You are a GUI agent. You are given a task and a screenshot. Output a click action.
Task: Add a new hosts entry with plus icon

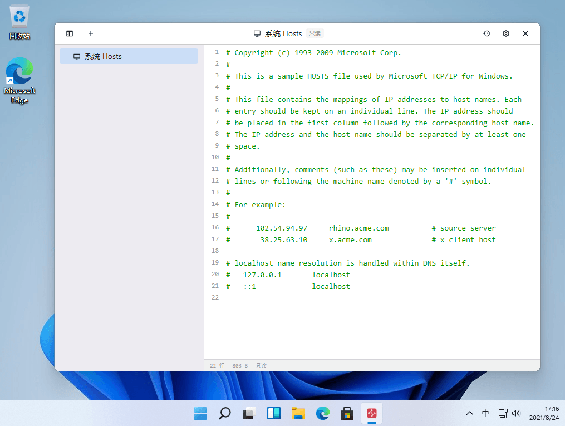[91, 33]
